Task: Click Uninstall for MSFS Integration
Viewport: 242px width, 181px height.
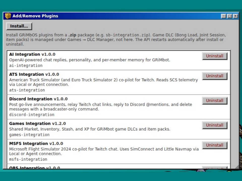Action: [215, 145]
